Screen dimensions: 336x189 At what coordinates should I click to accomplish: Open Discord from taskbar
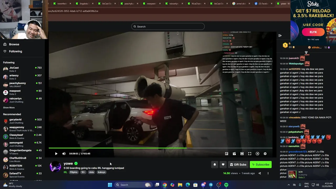click(203, 185)
